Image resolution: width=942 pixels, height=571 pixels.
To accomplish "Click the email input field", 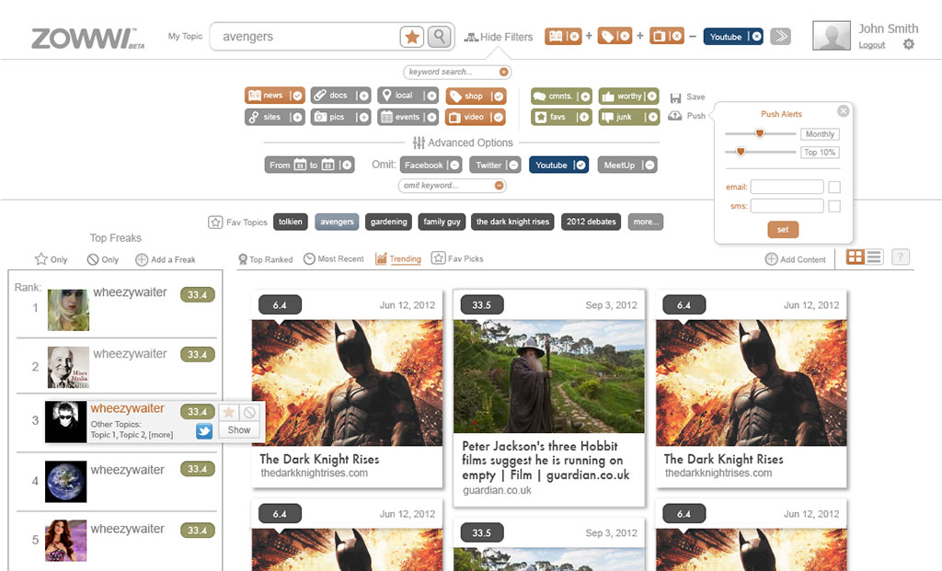I will pos(787,188).
